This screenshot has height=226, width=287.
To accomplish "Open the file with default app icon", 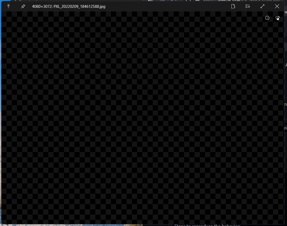I will click(233, 7).
